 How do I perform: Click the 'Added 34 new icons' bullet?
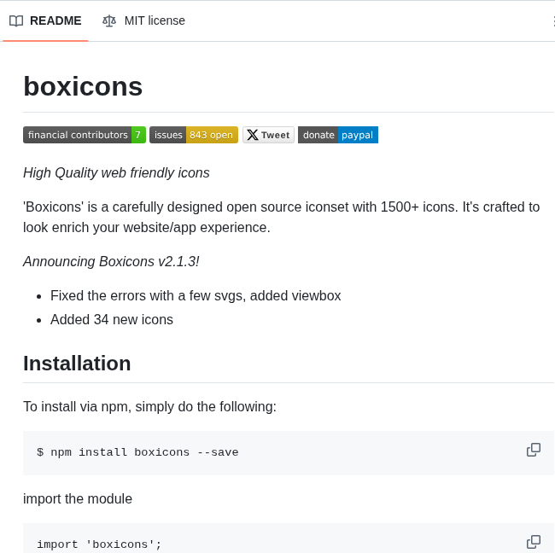click(x=112, y=319)
